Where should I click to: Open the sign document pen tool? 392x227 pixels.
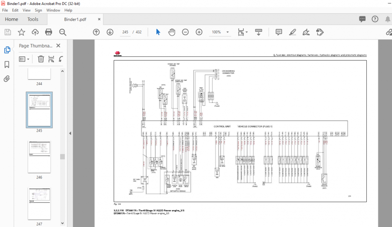306,32
